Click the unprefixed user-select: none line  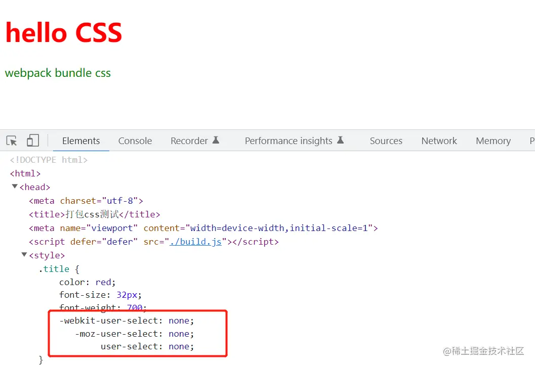147,347
